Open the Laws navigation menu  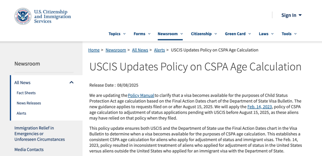(266, 34)
